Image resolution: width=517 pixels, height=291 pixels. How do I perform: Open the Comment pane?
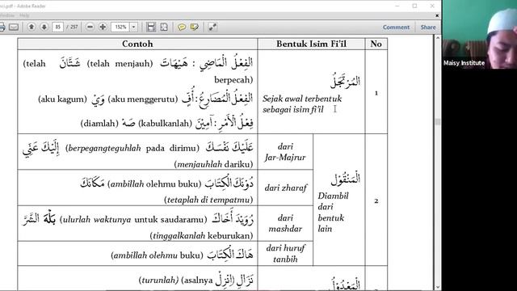coord(396,27)
